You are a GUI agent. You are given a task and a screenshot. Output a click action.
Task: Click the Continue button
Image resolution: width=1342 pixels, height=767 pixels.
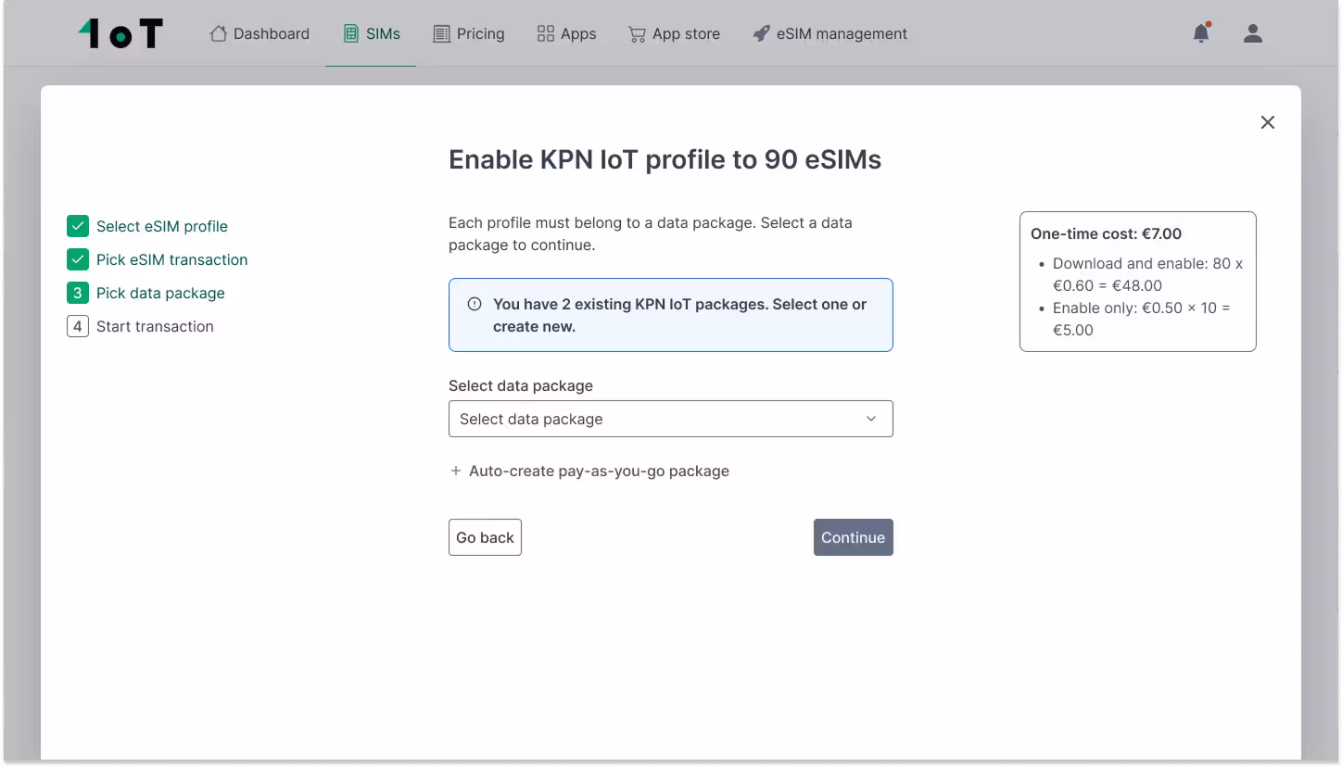[x=854, y=537]
